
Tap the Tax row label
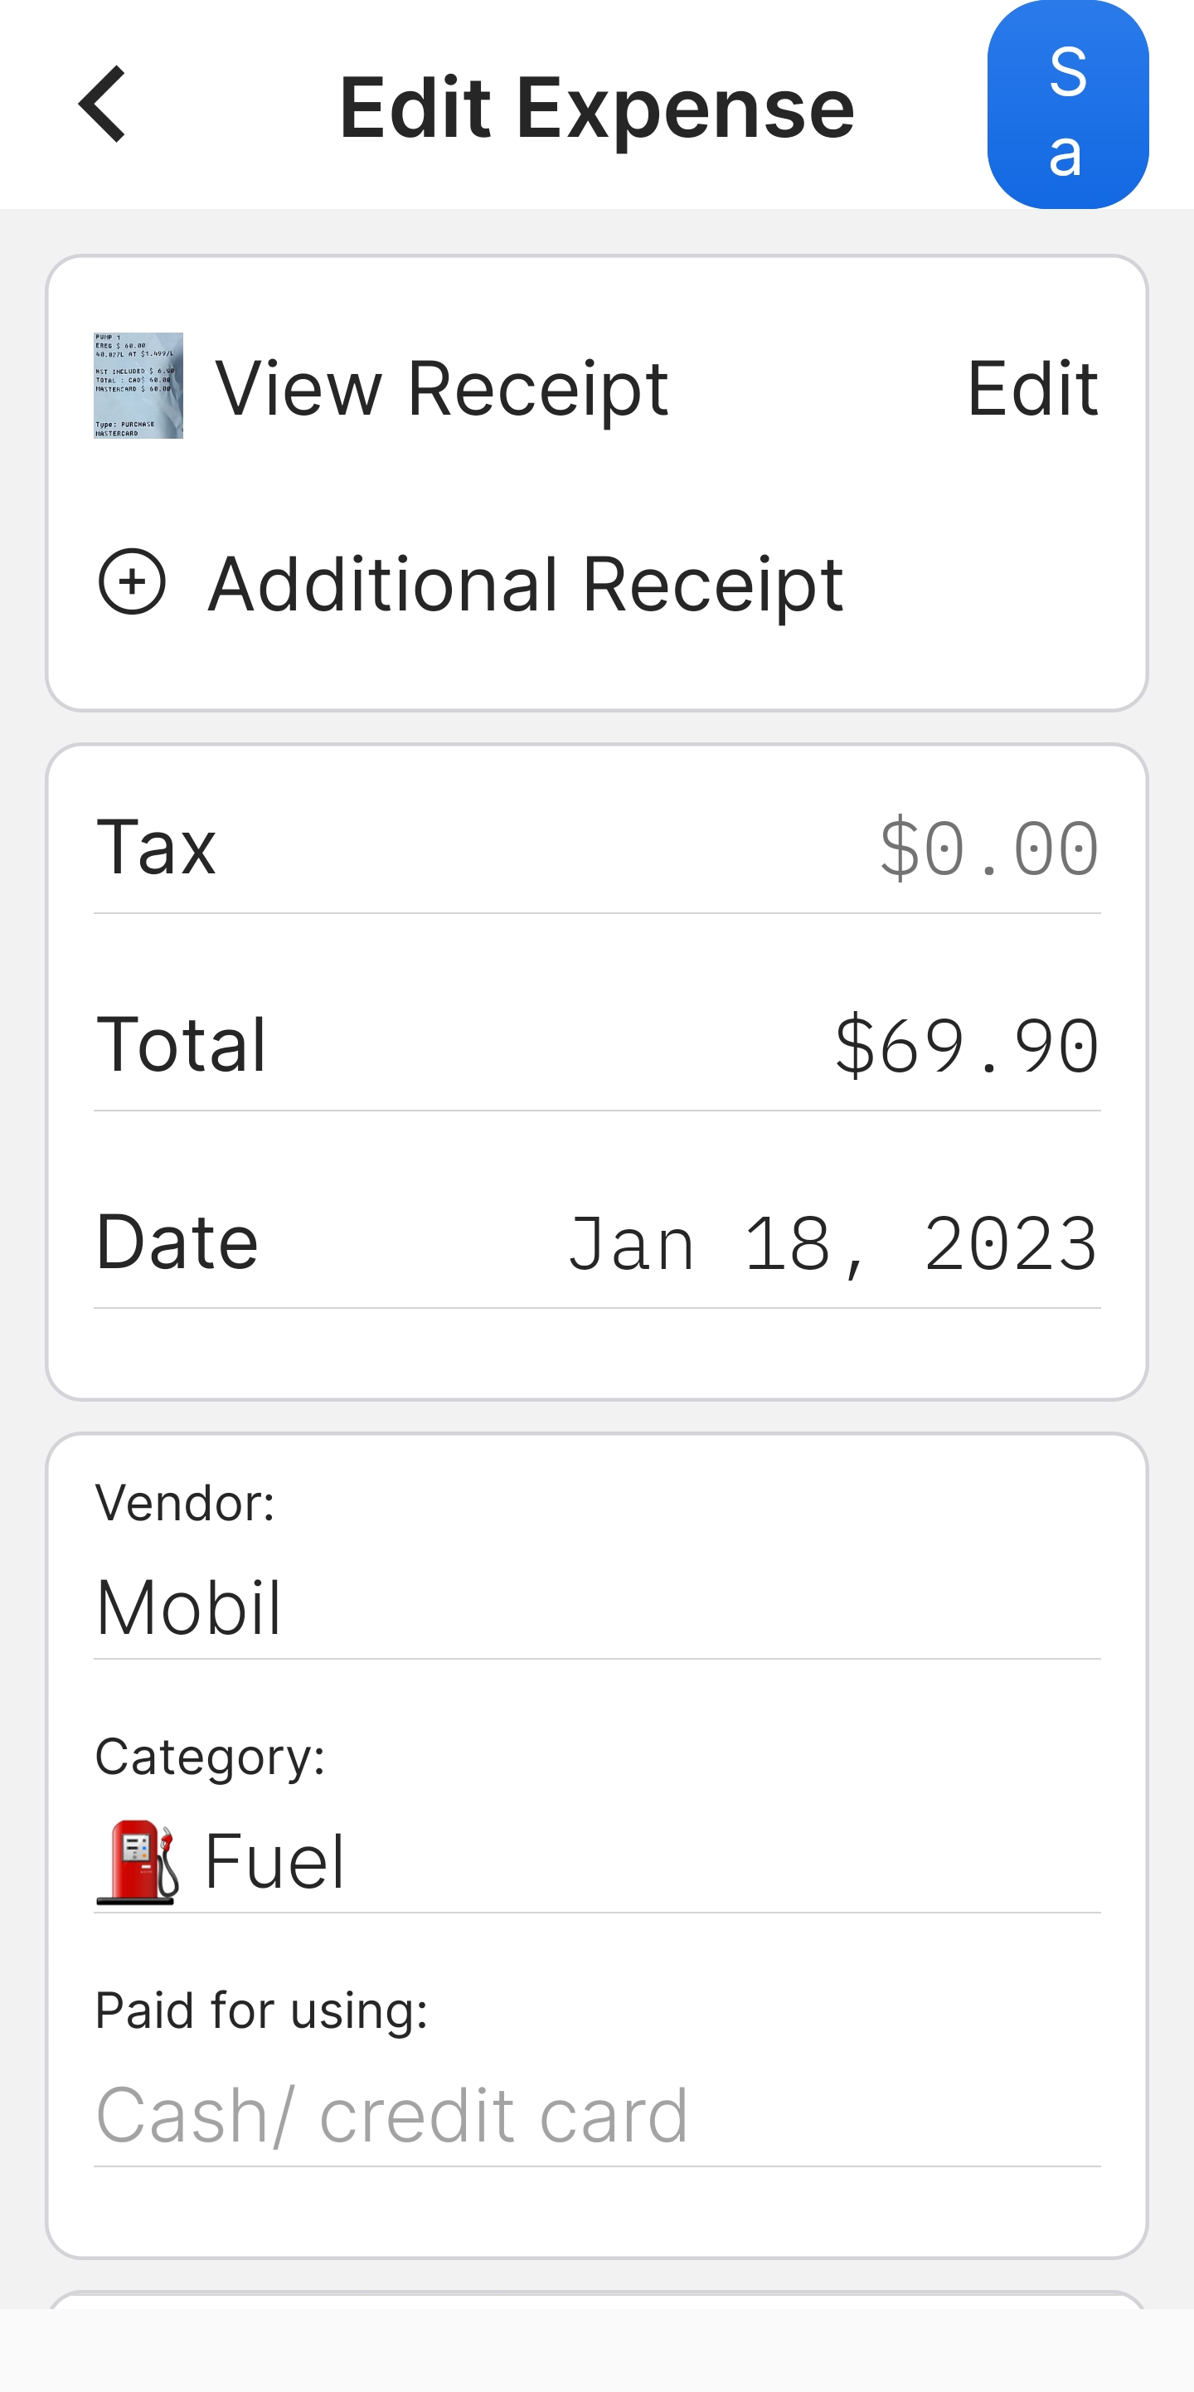tap(156, 847)
